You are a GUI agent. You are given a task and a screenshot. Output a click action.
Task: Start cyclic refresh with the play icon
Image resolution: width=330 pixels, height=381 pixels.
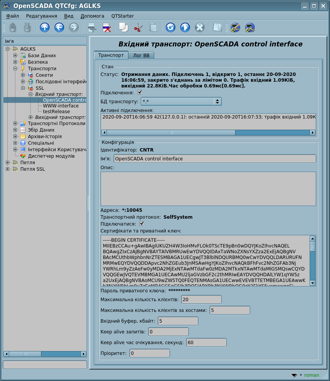click(x=185, y=28)
